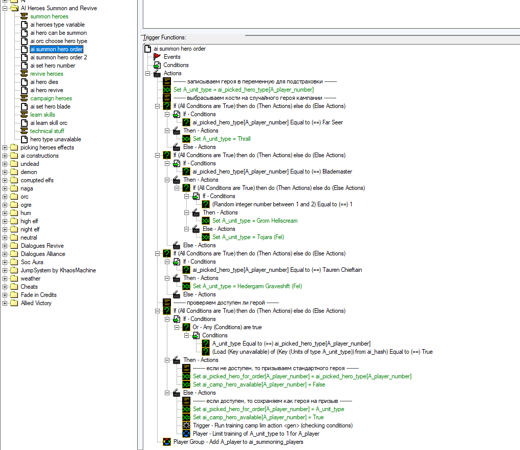Click the folder icon next to 'Cheats'
Screen dimensions: 520x450
click(14, 287)
